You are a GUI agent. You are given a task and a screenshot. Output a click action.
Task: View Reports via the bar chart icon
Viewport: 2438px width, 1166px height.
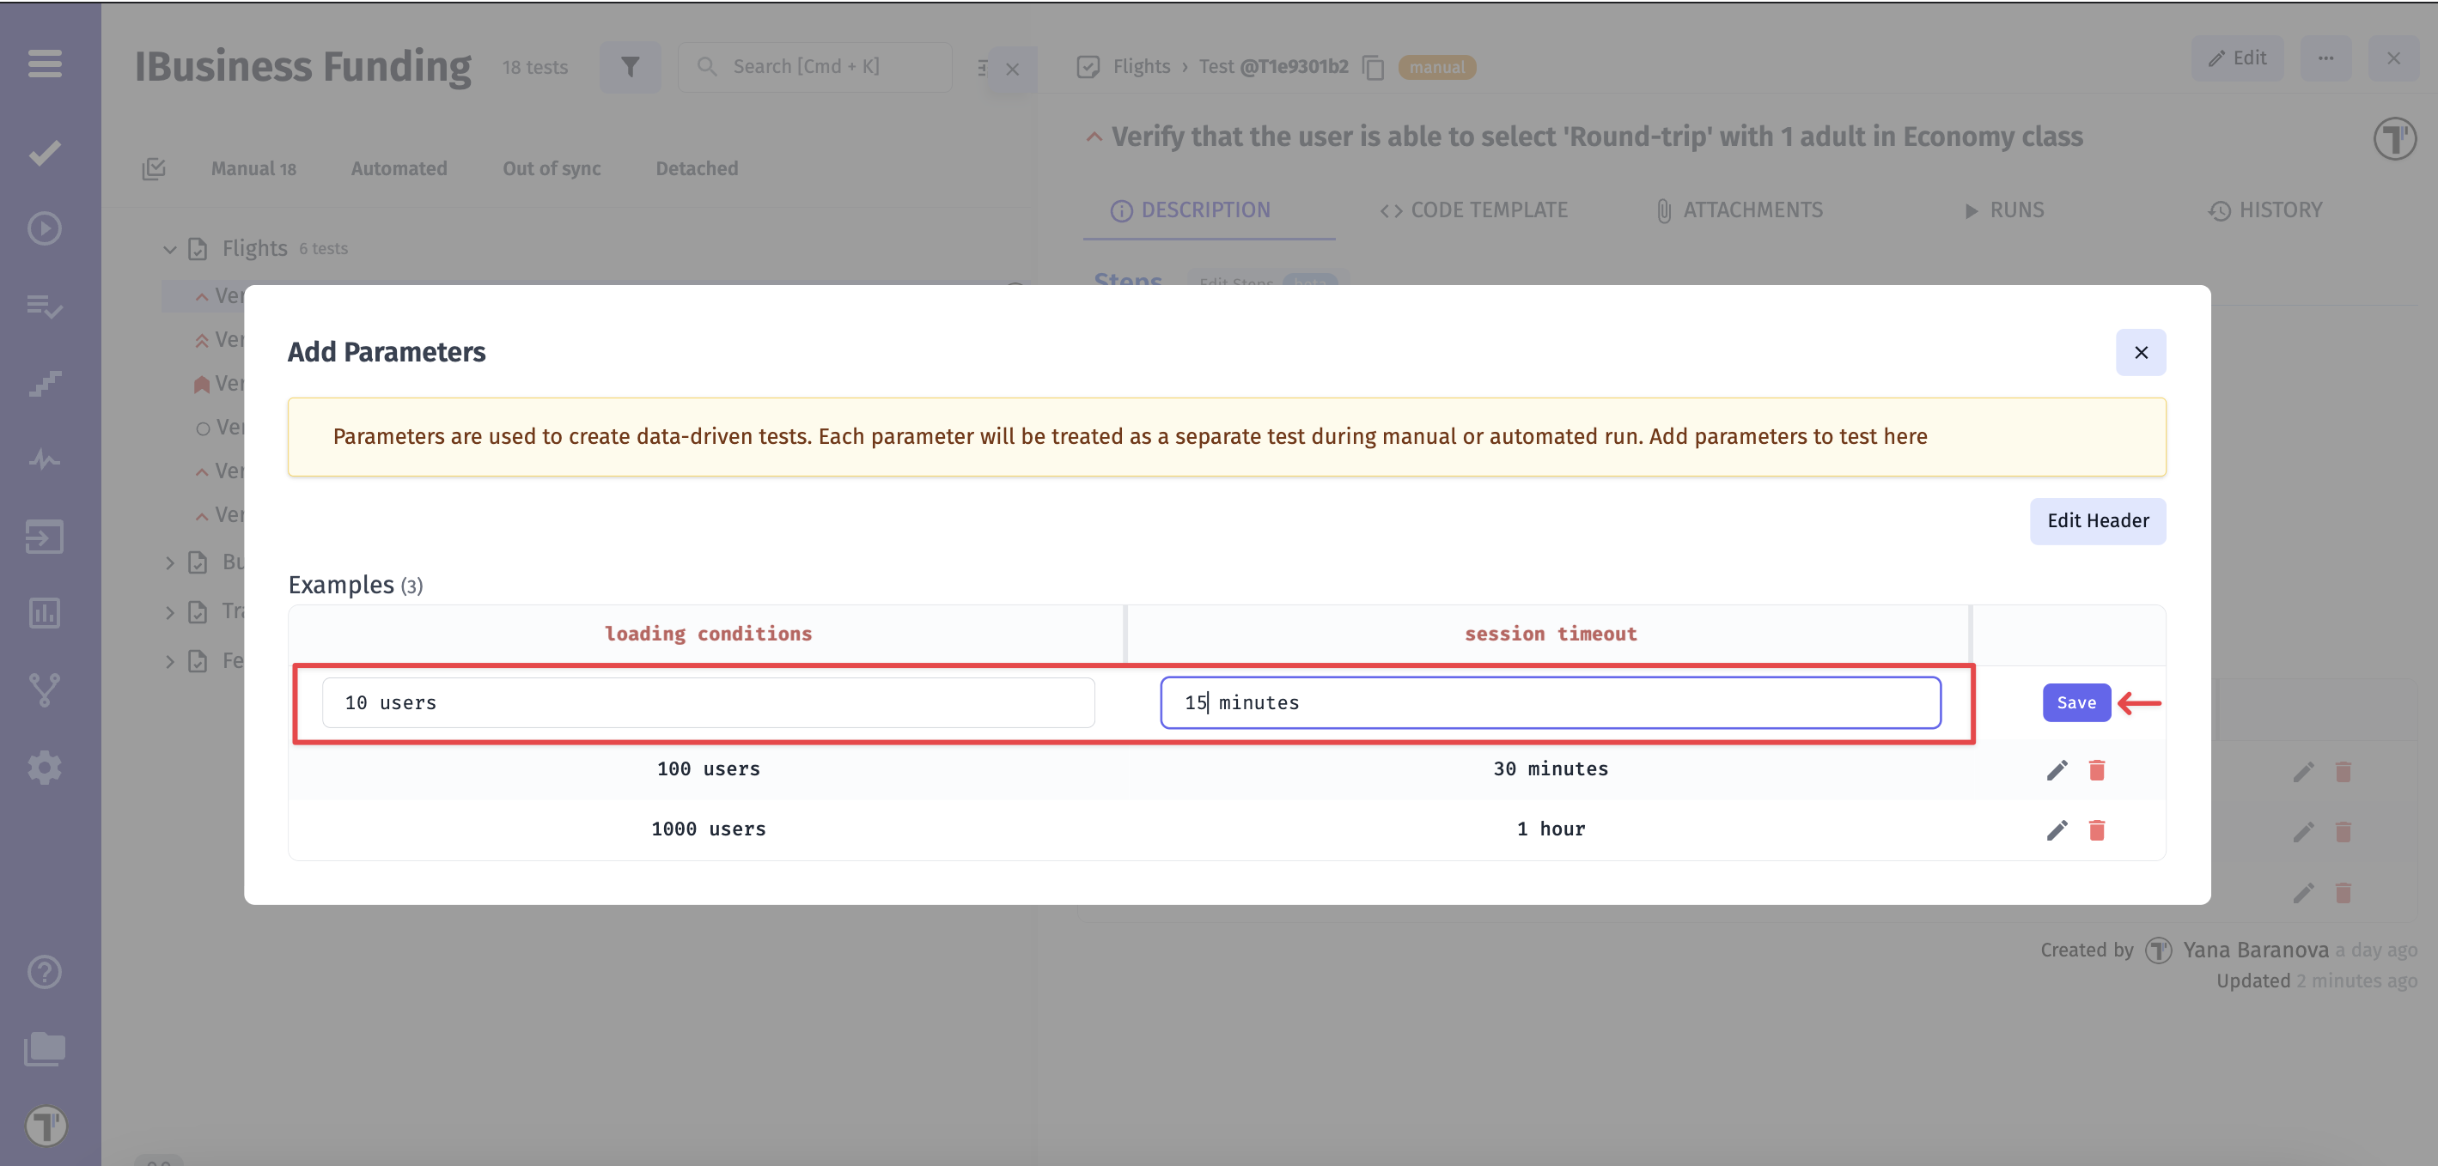point(44,613)
